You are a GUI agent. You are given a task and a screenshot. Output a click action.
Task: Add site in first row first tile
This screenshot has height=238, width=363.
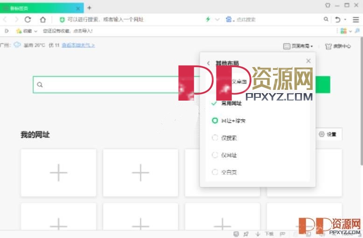(x=59, y=173)
